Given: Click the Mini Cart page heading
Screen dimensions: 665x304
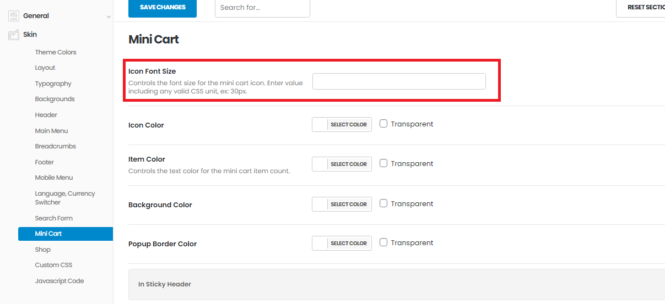Looking at the screenshot, I should [x=154, y=40].
